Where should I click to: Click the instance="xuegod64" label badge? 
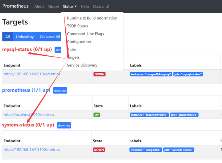[146, 150]
